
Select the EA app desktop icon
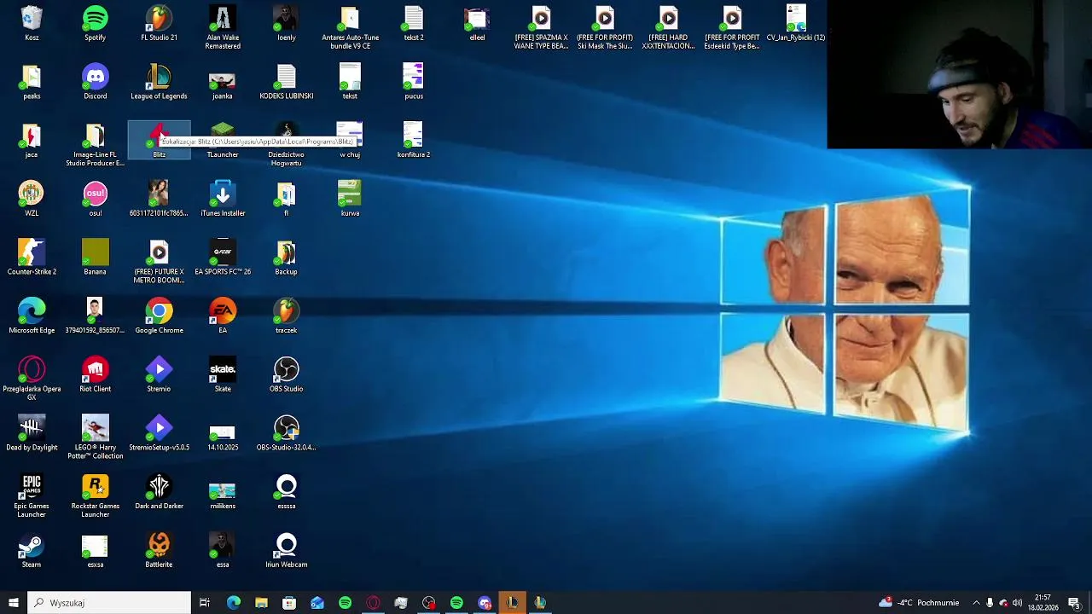point(223,316)
